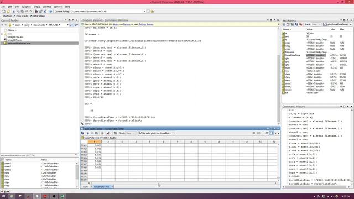Open the Demos link in the info bar
Screen dimensions: 354x199
click(127, 24)
